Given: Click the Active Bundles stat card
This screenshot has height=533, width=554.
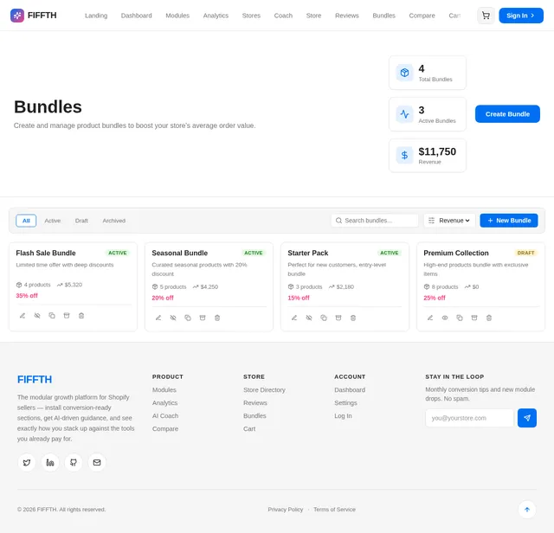Looking at the screenshot, I should (x=428, y=114).
